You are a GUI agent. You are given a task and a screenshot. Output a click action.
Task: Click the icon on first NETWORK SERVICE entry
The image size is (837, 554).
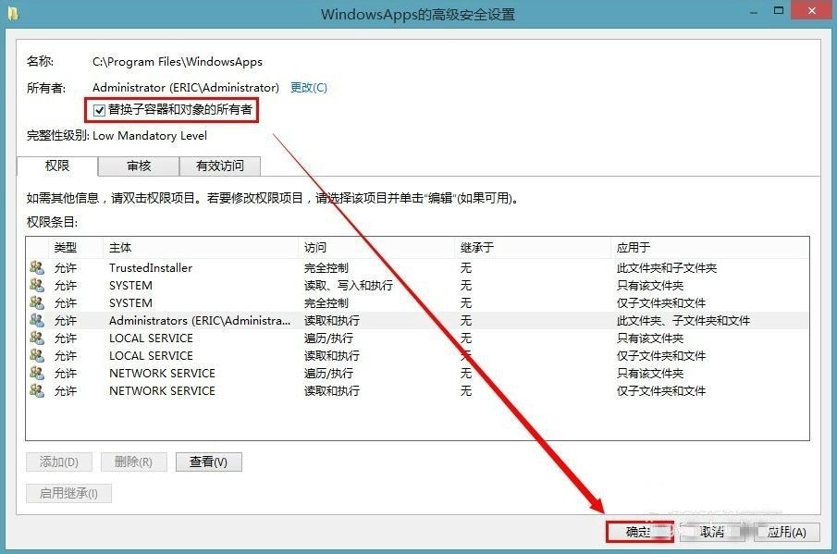[x=35, y=373]
